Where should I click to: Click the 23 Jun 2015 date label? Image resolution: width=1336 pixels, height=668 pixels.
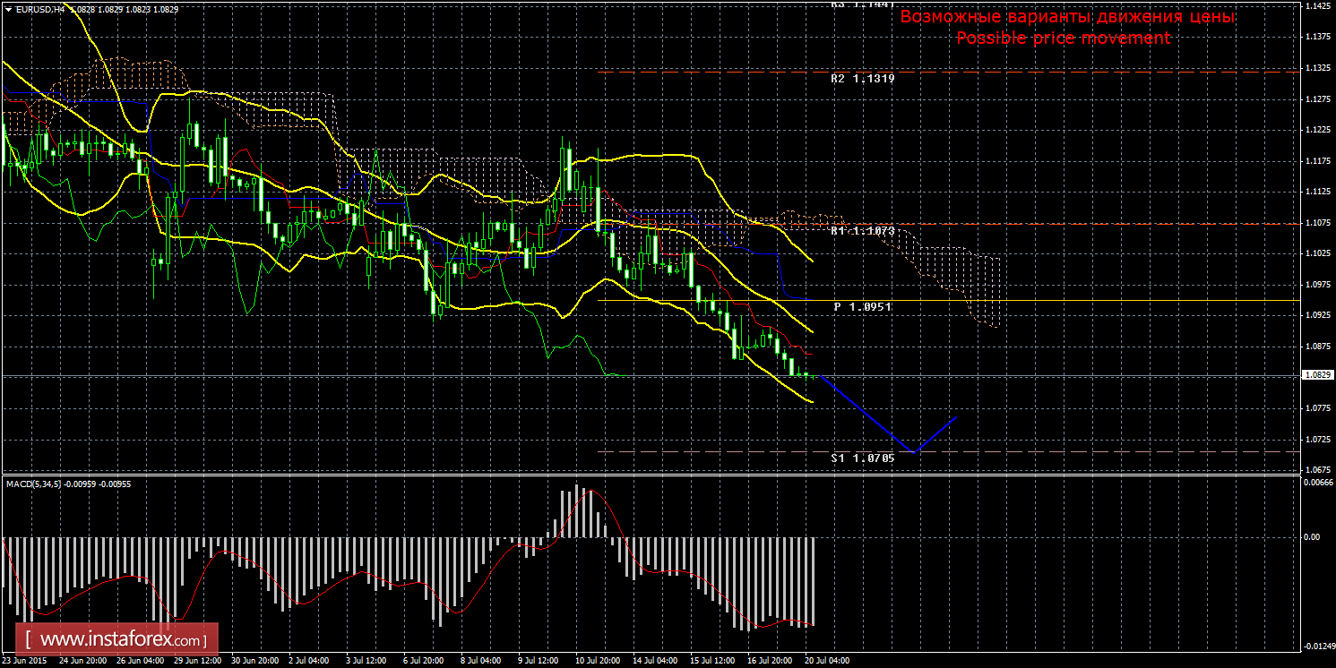coord(25,661)
